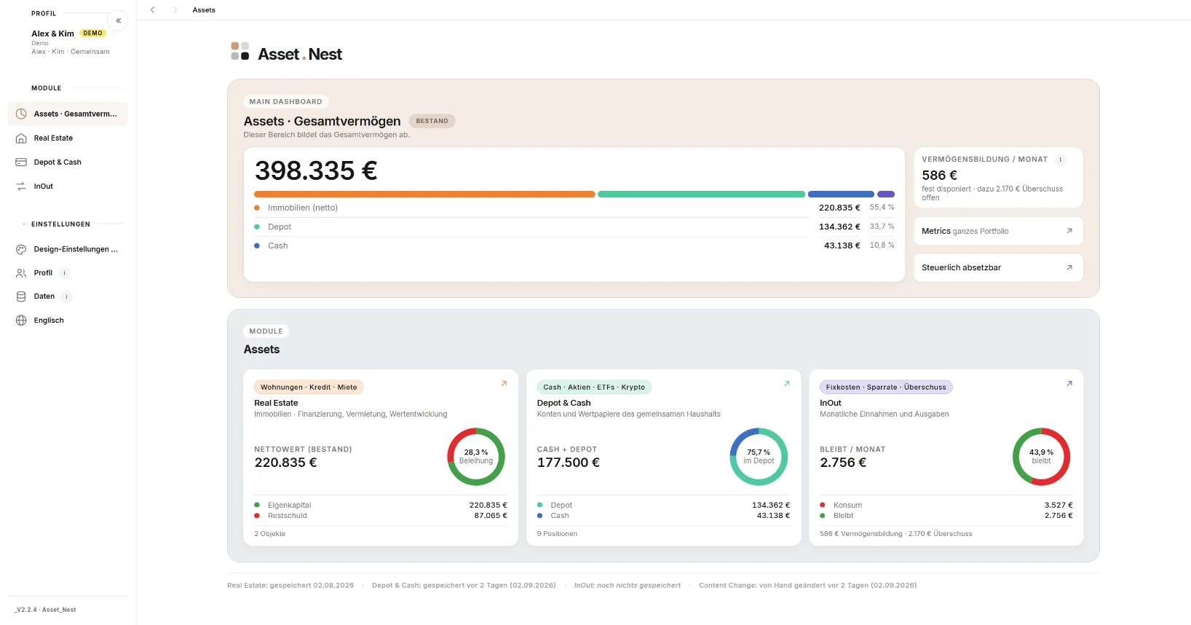Click the globe icon next to Englisch
The image size is (1191, 625).
(x=21, y=321)
